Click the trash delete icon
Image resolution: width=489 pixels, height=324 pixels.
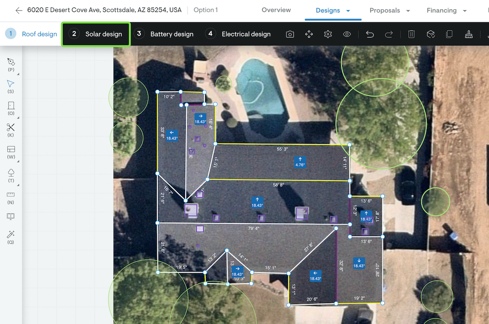point(411,34)
